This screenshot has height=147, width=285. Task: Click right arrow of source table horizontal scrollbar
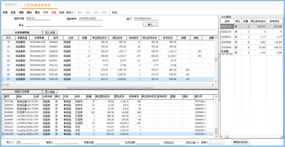coord(213,85)
